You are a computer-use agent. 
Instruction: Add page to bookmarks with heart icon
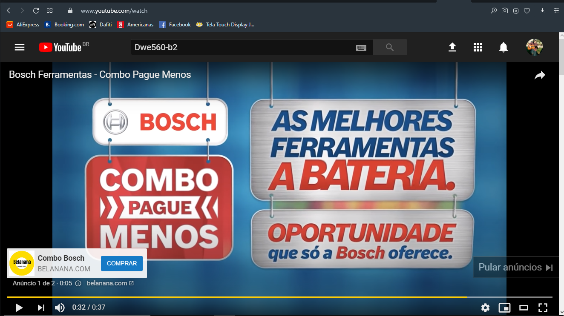[x=527, y=11]
